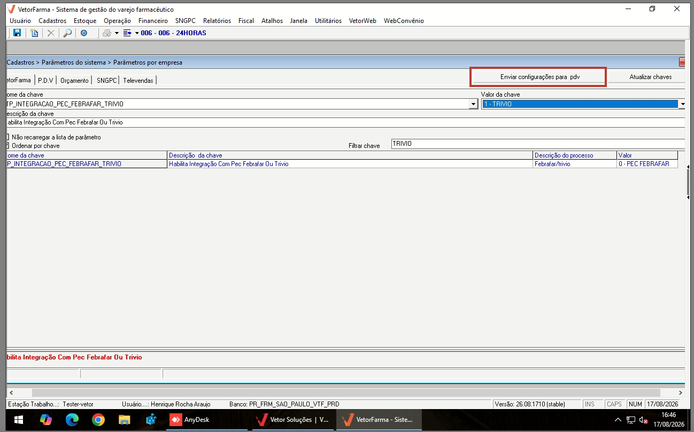694x432 pixels.
Task: Click the 'Filtrar chave' field containing TRIVIO
Action: 538,144
